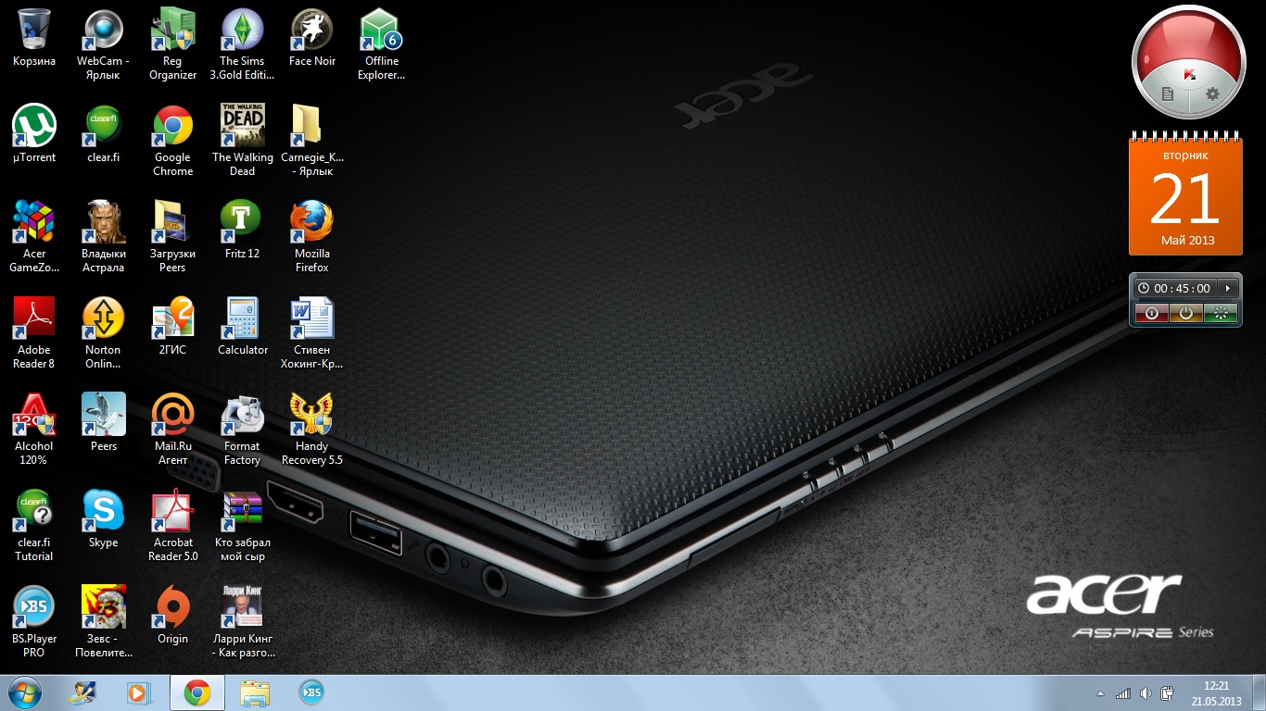Select the Origin desktop icon

pyautogui.click(x=173, y=617)
